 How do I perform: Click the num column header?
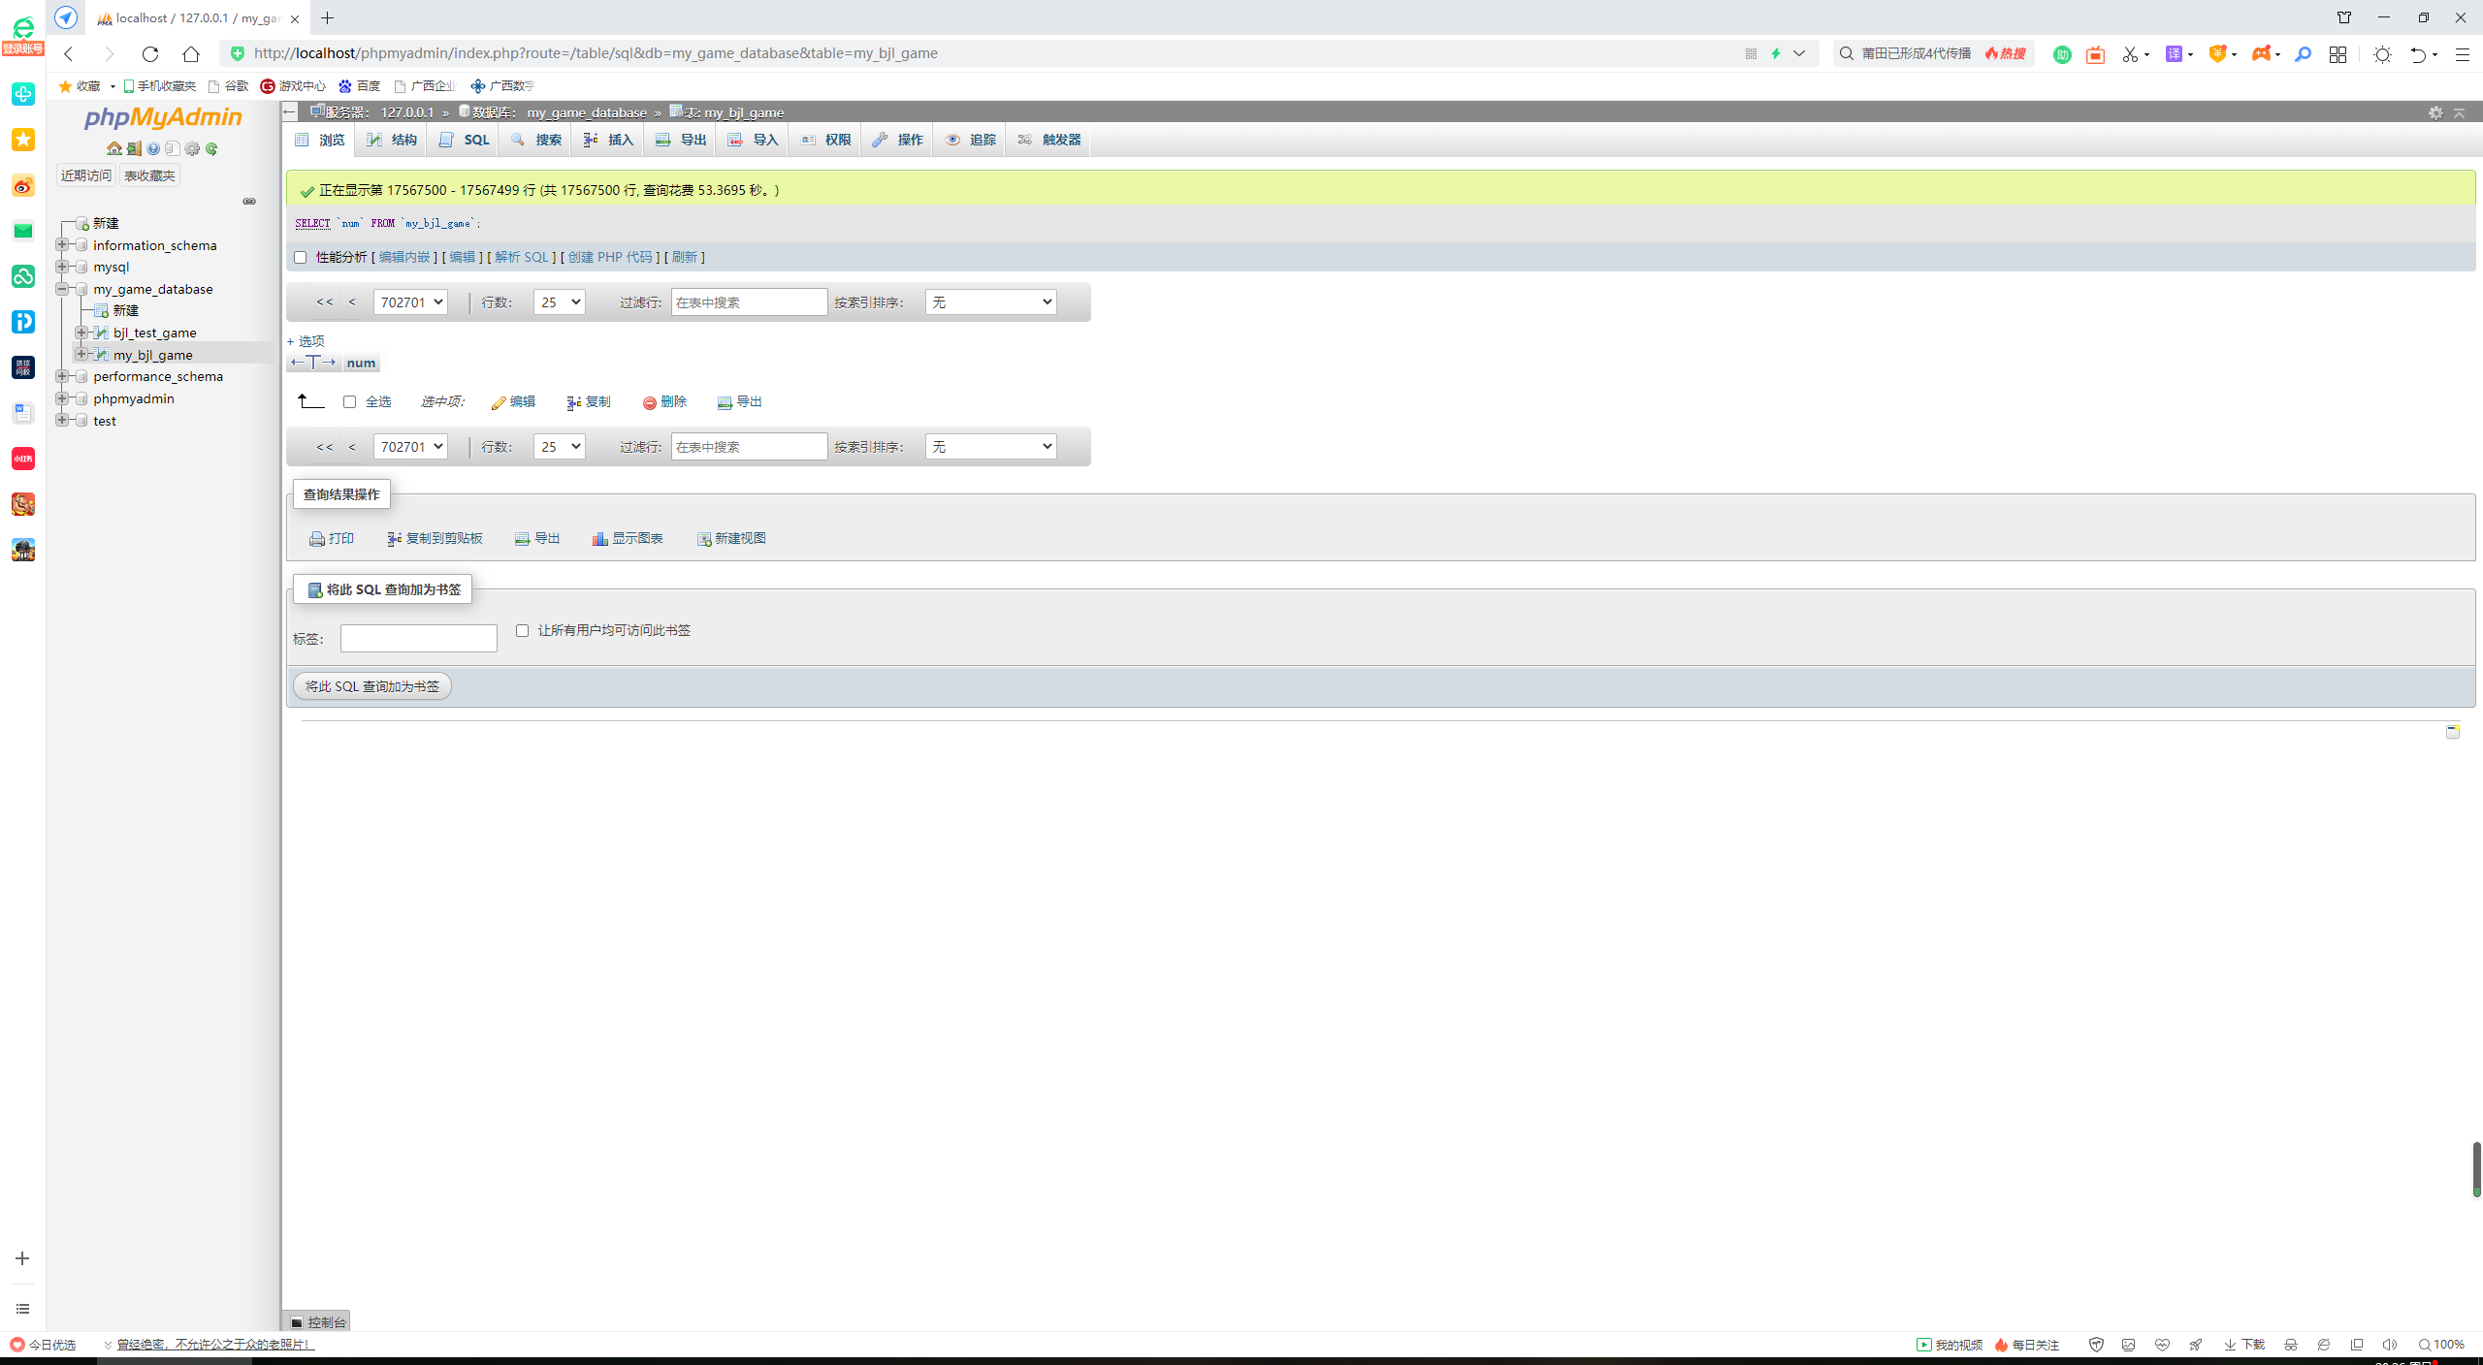pyautogui.click(x=361, y=364)
